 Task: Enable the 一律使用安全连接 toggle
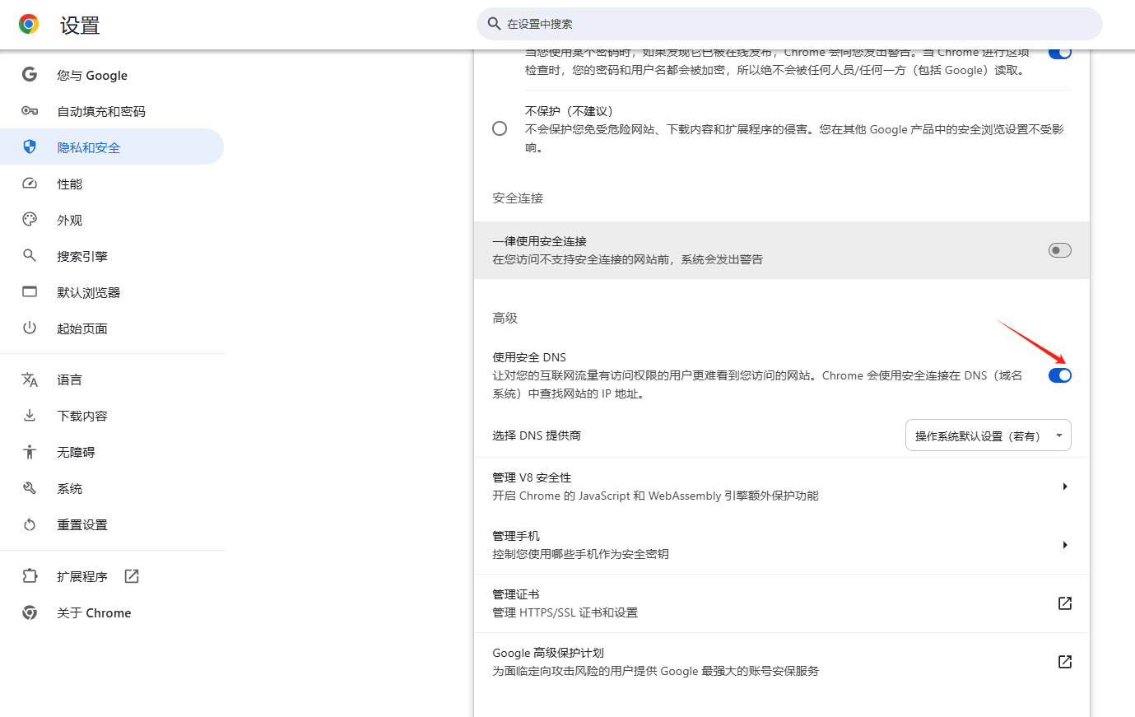[1060, 250]
